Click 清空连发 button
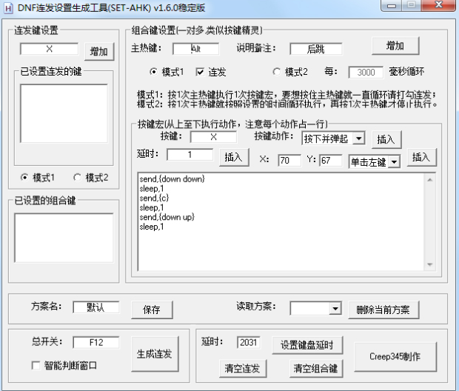Viewport: 459px width, 391px height. point(243,369)
